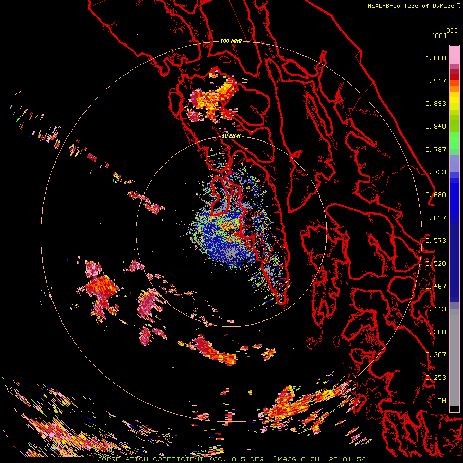
Task: Click the 0.573 color scale value
Action: 436,241
